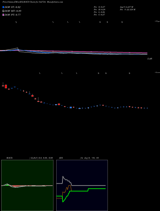Screen dimensions: 160x211
Task: Click the magenta DOW PT legend swatch
Action: click(3, 15)
